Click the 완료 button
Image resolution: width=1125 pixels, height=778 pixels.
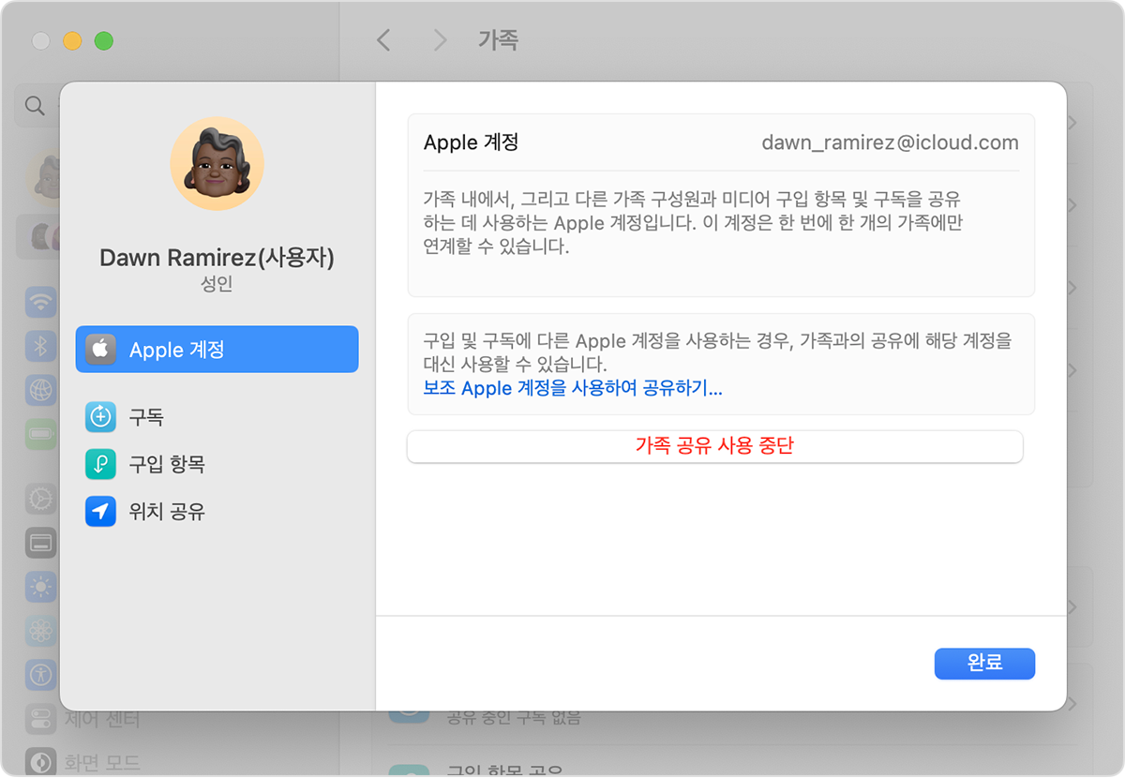984,663
